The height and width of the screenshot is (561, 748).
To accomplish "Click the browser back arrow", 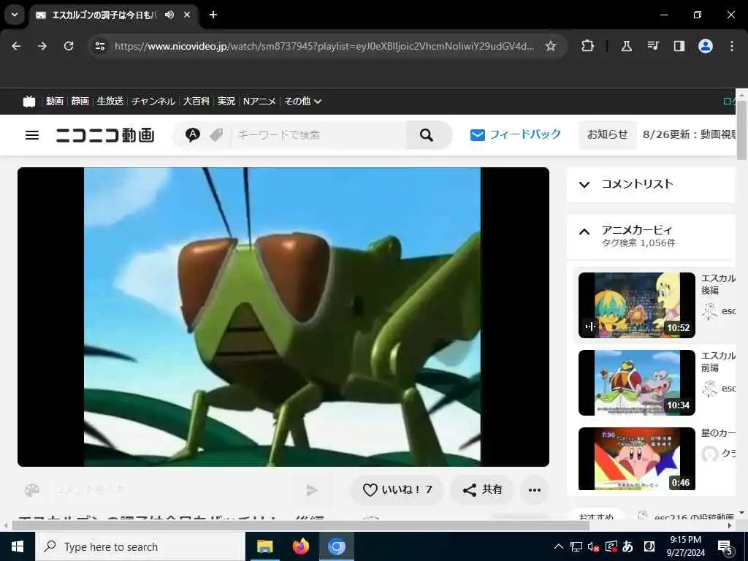I will (x=16, y=46).
